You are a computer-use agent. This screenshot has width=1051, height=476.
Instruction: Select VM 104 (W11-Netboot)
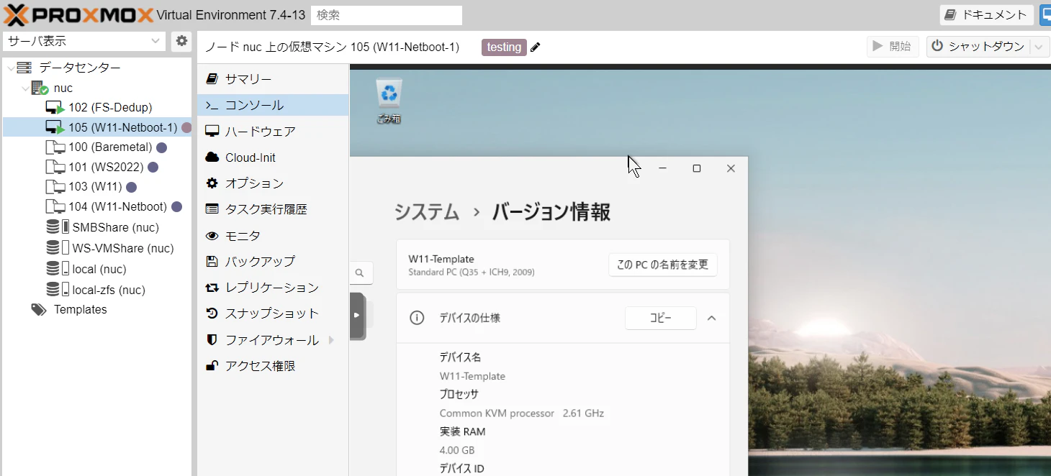coord(97,207)
